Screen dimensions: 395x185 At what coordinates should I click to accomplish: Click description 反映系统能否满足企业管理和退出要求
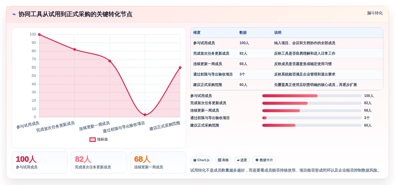[305, 74]
